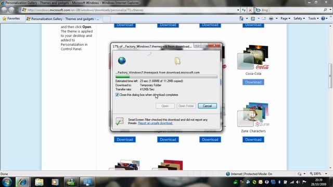Viewport: 333px width, 187px height.
Task: Expand the Print dropdown arrow
Action: (276, 19)
